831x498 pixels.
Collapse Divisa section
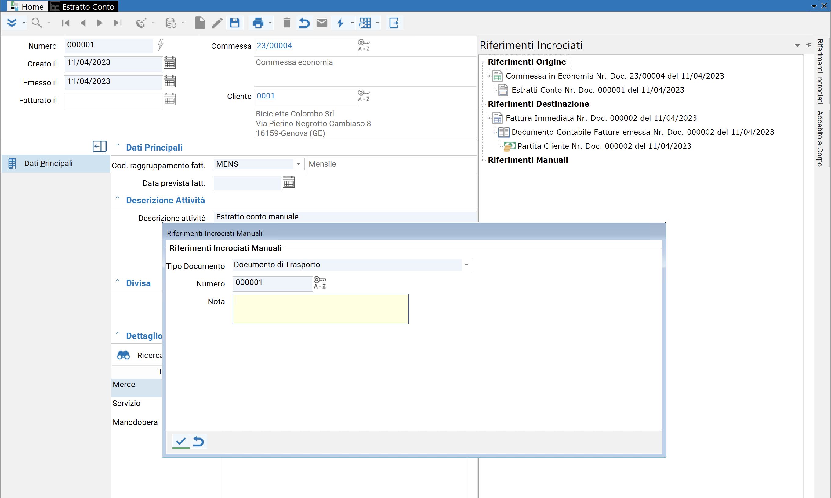pyautogui.click(x=118, y=281)
